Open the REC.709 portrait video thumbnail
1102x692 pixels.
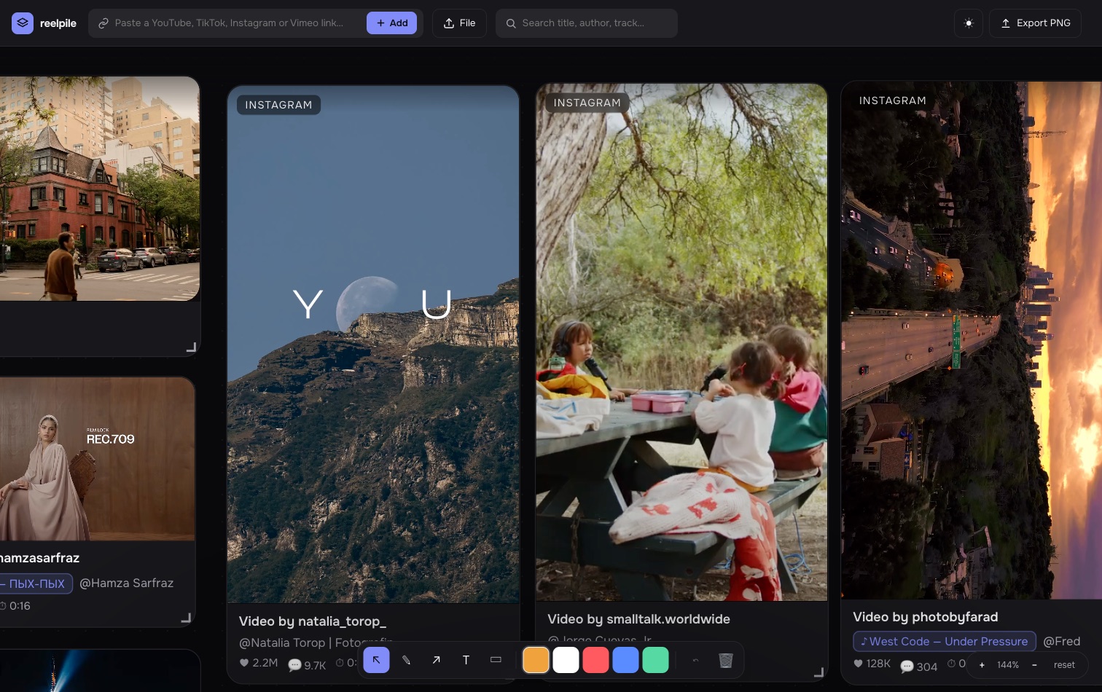pos(98,459)
